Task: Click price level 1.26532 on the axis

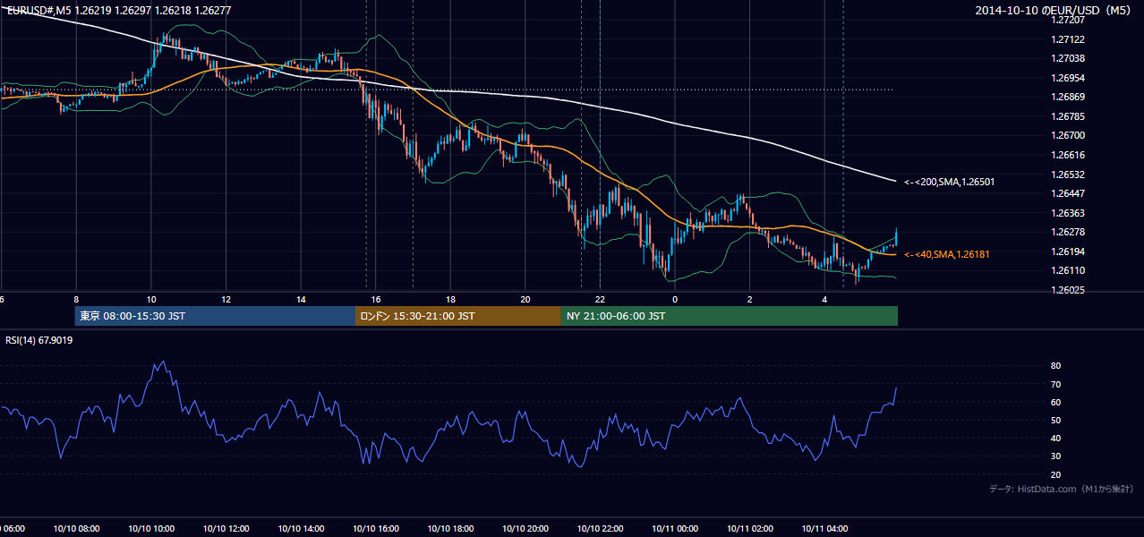Action: (1069, 175)
